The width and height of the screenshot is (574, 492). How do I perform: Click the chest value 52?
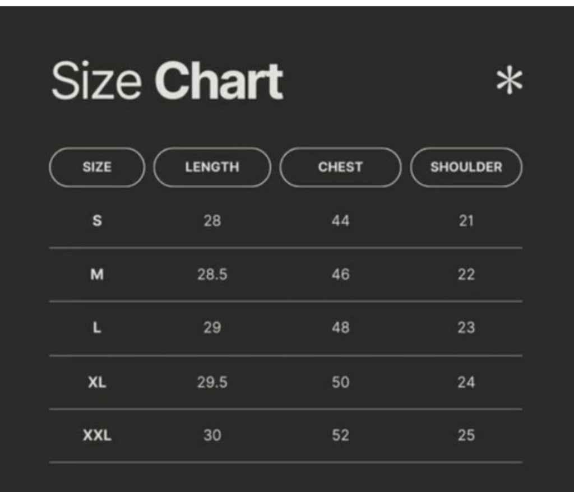(340, 435)
